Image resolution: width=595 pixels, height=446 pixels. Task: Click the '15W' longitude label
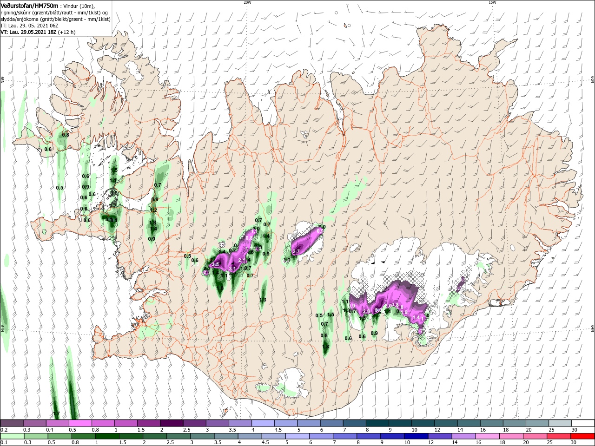tap(492, 2)
